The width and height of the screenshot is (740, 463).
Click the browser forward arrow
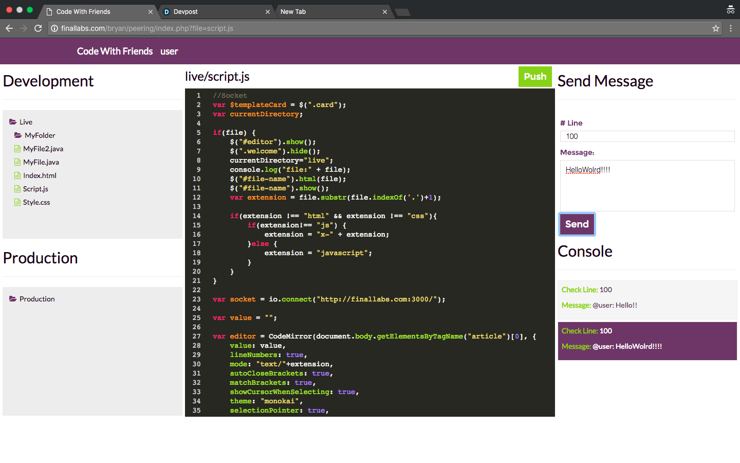pos(24,28)
